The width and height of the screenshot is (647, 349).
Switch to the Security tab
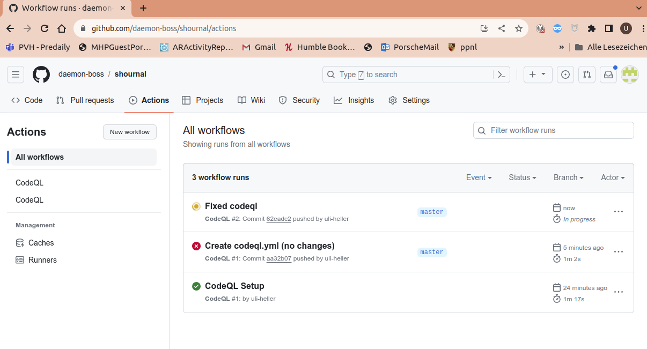click(x=299, y=100)
